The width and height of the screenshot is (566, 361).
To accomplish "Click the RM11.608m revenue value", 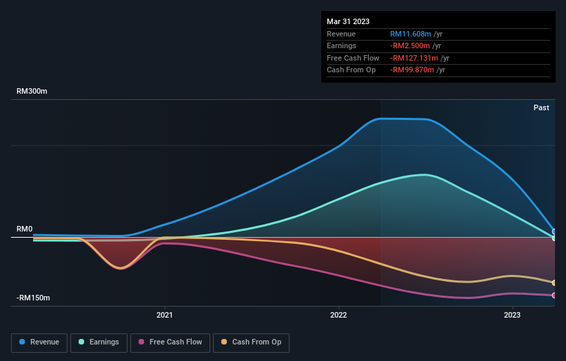I will pyautogui.click(x=410, y=34).
